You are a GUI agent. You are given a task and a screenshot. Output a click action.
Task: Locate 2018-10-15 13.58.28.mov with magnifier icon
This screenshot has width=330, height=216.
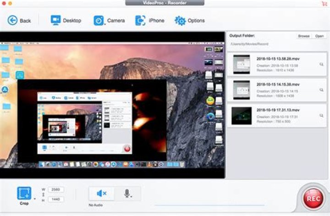pos(321,65)
